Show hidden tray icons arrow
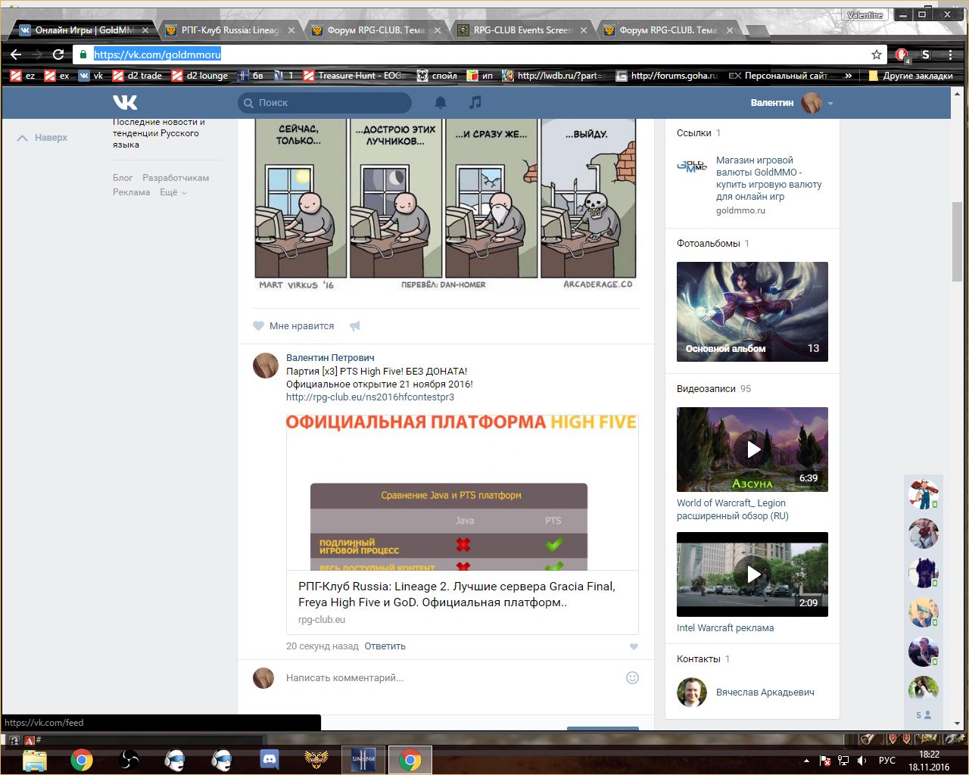Screen dimensions: 969x775 pos(806,761)
